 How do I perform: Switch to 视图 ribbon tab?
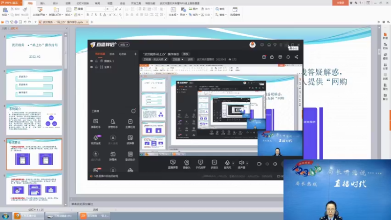109,3
